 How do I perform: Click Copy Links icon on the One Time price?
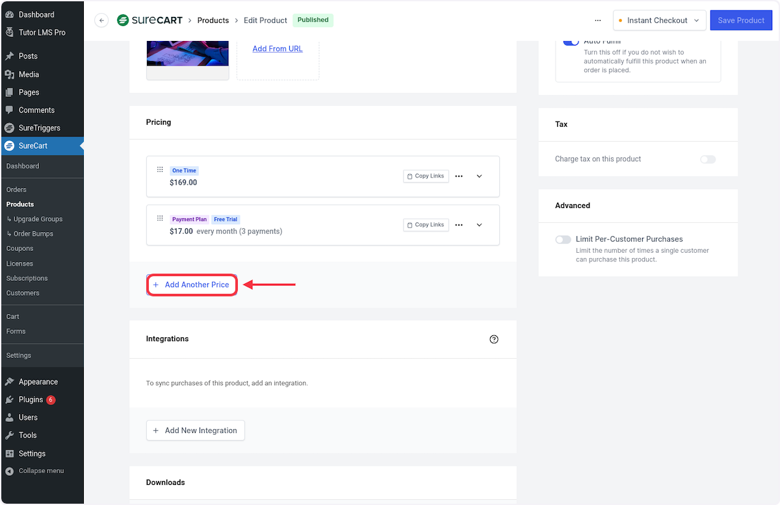[426, 175]
